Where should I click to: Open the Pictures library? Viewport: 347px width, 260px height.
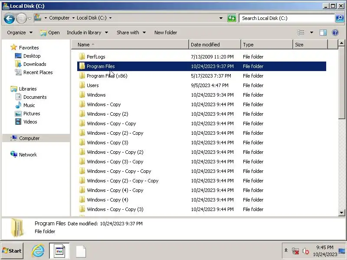click(x=32, y=114)
